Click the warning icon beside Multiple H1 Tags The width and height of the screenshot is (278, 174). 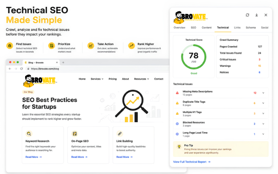pyautogui.click(x=177, y=114)
